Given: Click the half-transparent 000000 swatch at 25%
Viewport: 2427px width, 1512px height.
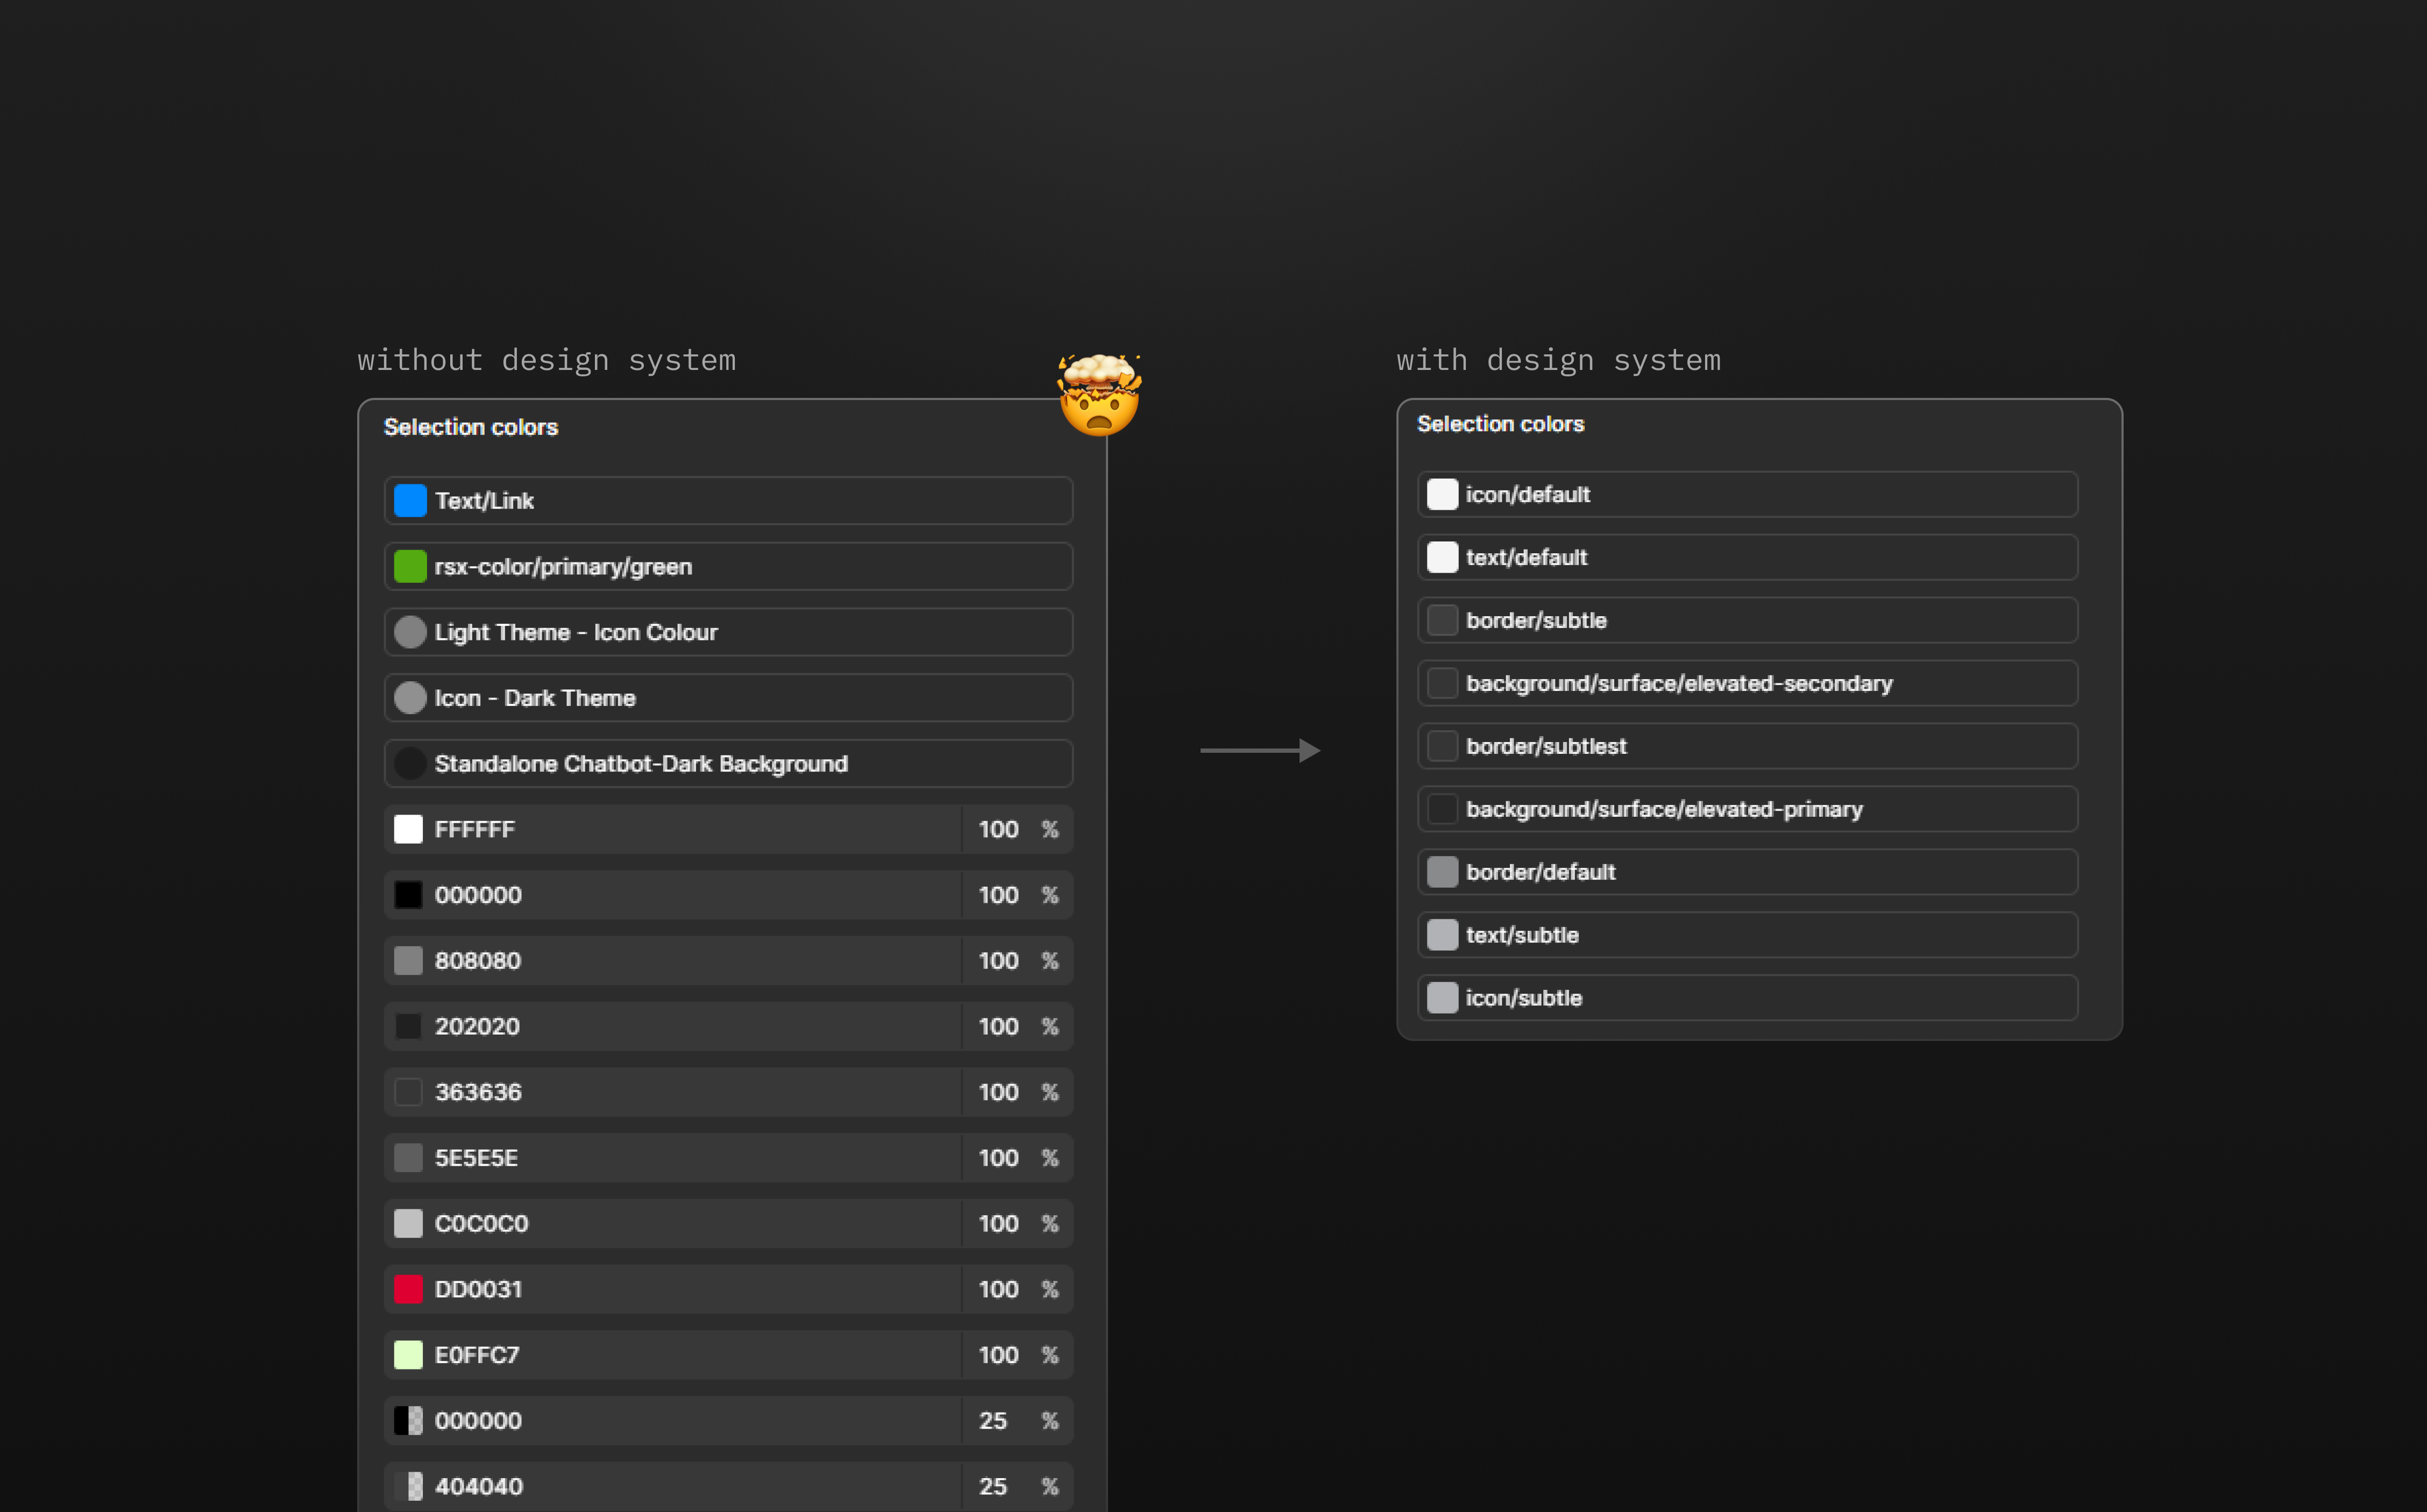Looking at the screenshot, I should [x=408, y=1420].
